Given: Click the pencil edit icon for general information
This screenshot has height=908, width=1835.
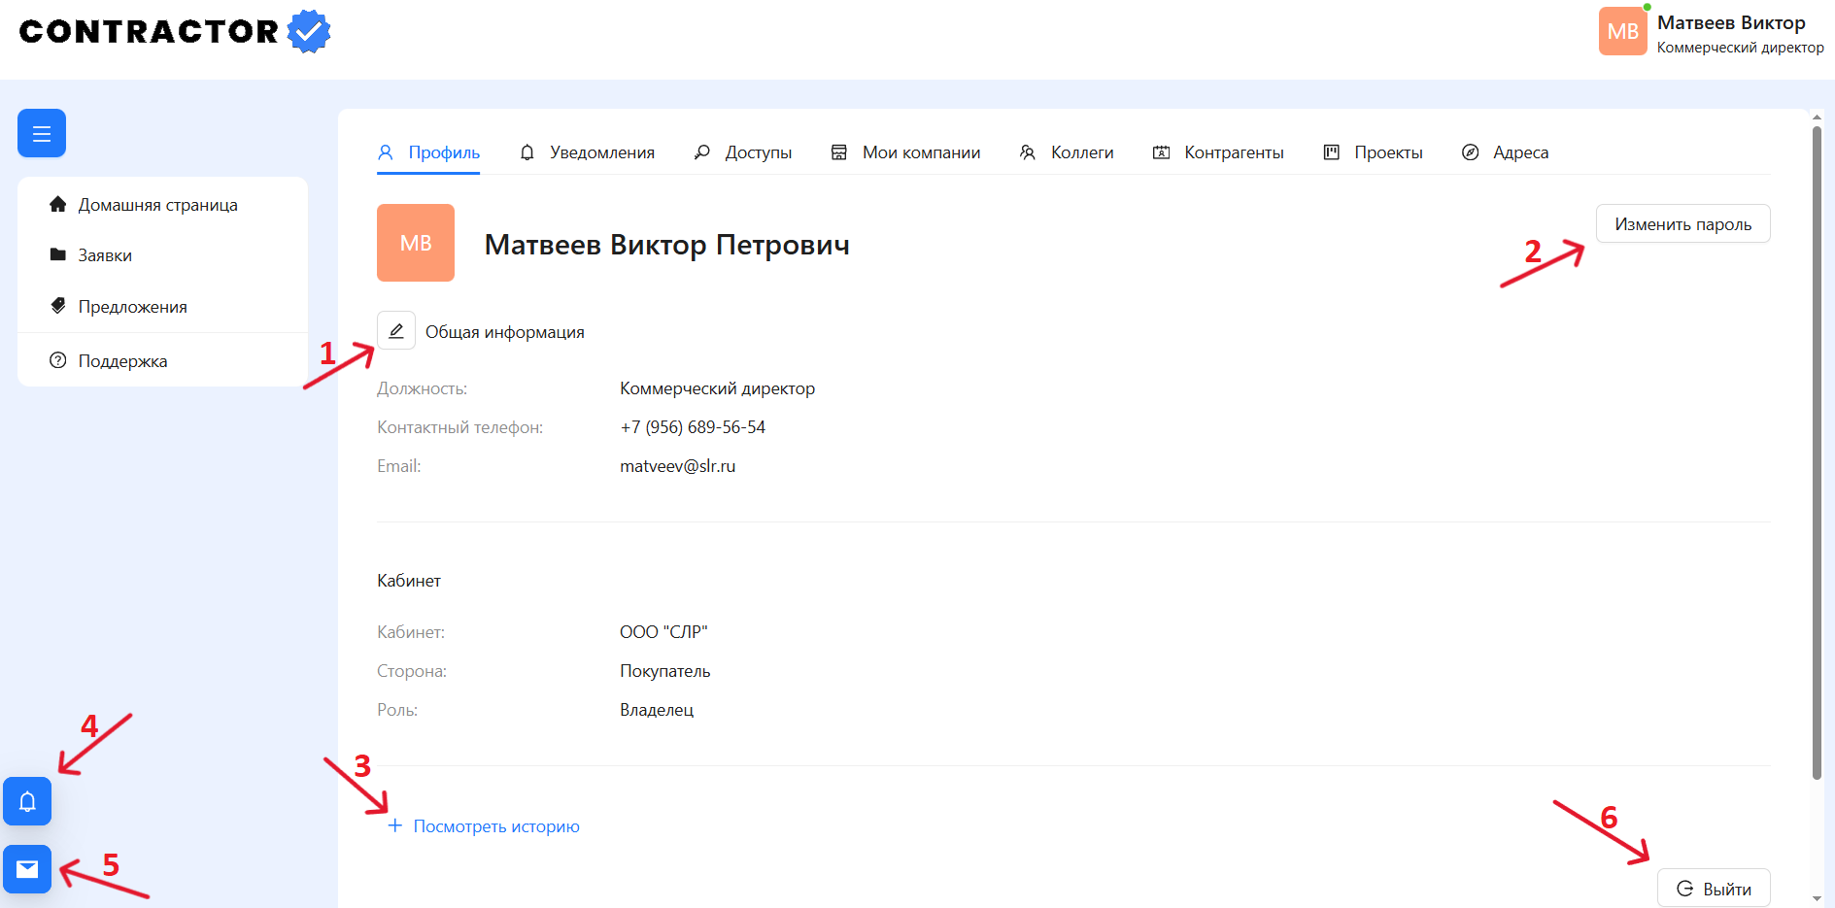Looking at the screenshot, I should (x=396, y=331).
